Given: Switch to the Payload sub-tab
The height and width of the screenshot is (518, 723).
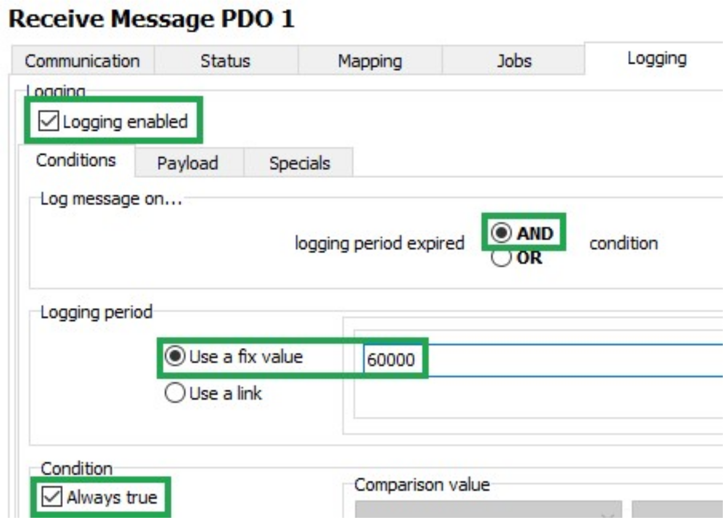Looking at the screenshot, I should [x=187, y=163].
